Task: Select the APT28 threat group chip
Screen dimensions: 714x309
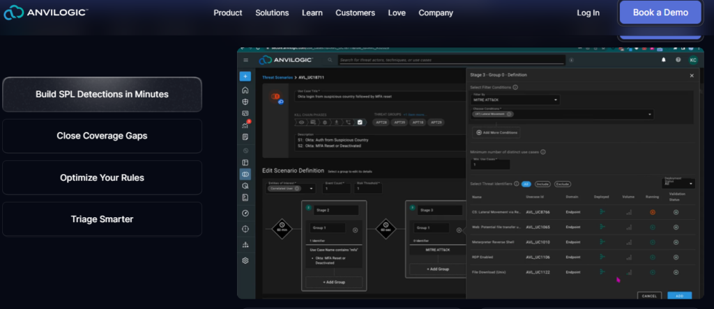Action: pos(381,122)
